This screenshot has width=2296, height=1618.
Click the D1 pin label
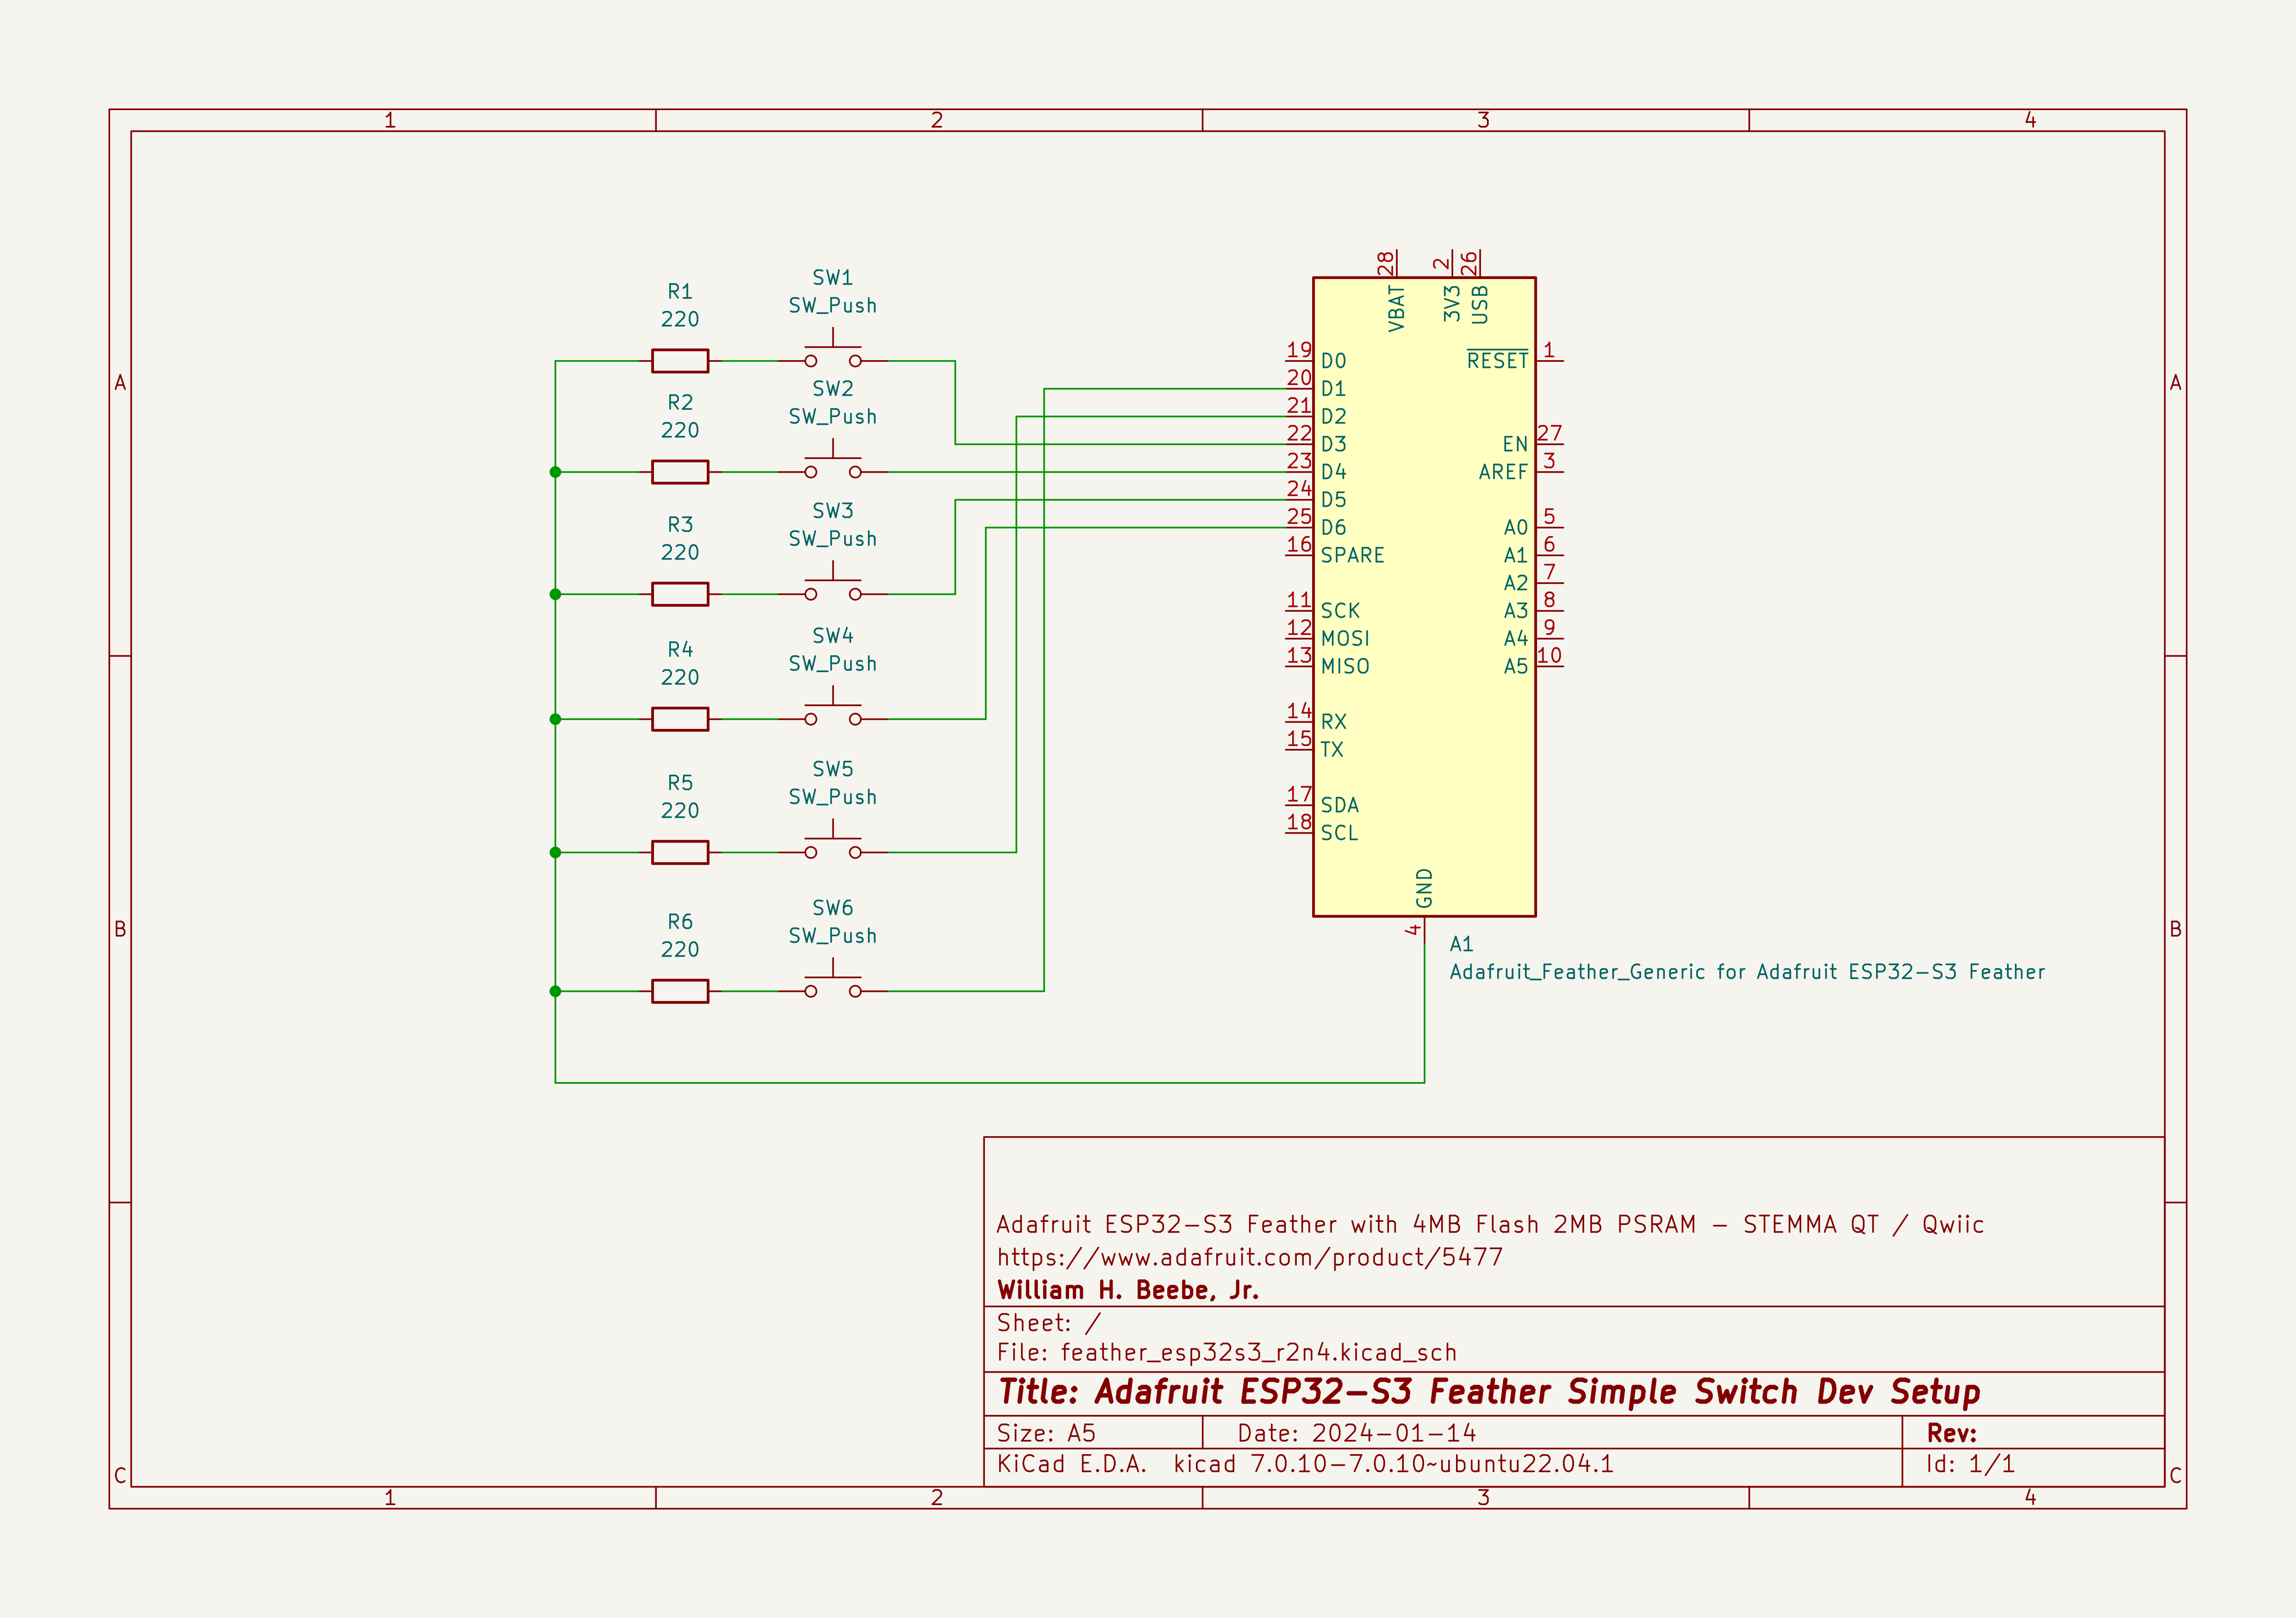[x=1334, y=389]
